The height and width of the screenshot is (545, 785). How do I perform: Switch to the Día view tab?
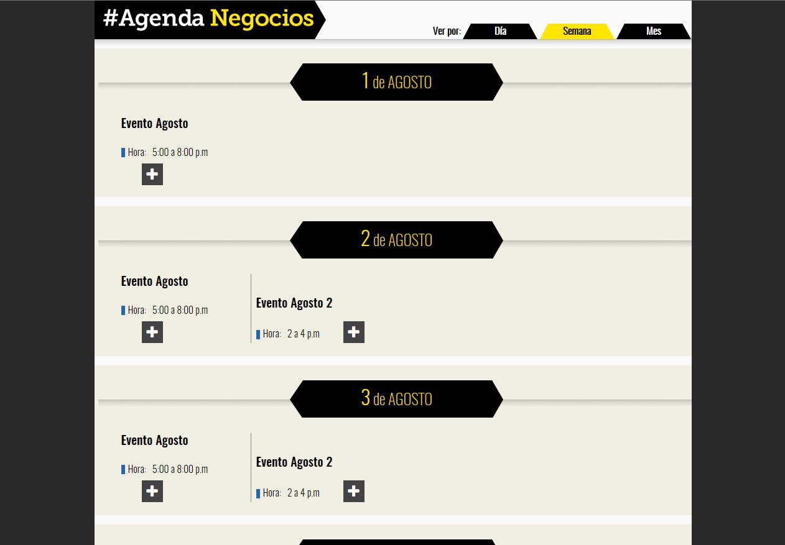point(500,31)
